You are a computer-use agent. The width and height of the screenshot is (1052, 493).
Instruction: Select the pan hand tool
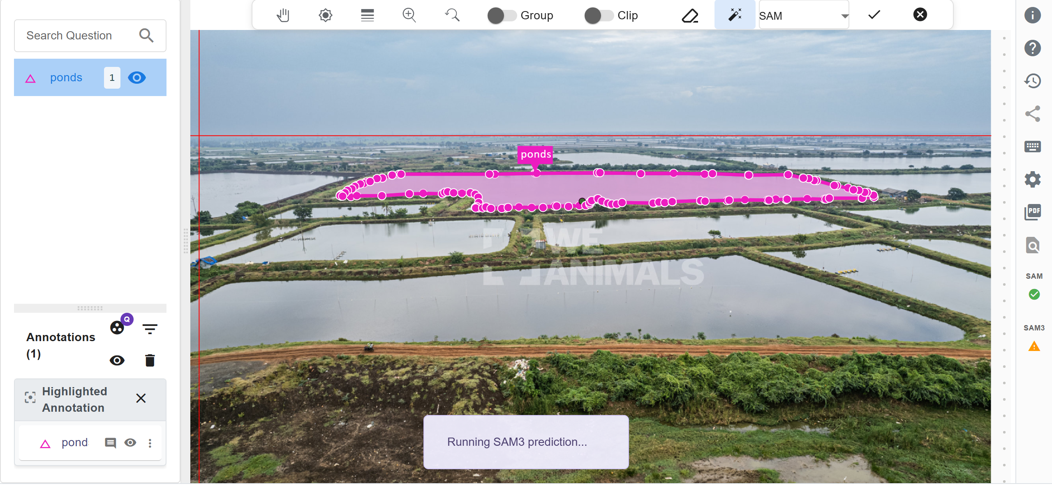(x=283, y=16)
